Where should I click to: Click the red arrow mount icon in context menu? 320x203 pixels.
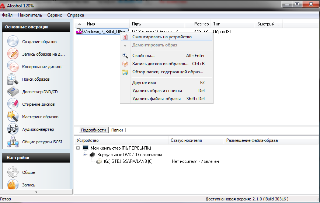[125, 37]
